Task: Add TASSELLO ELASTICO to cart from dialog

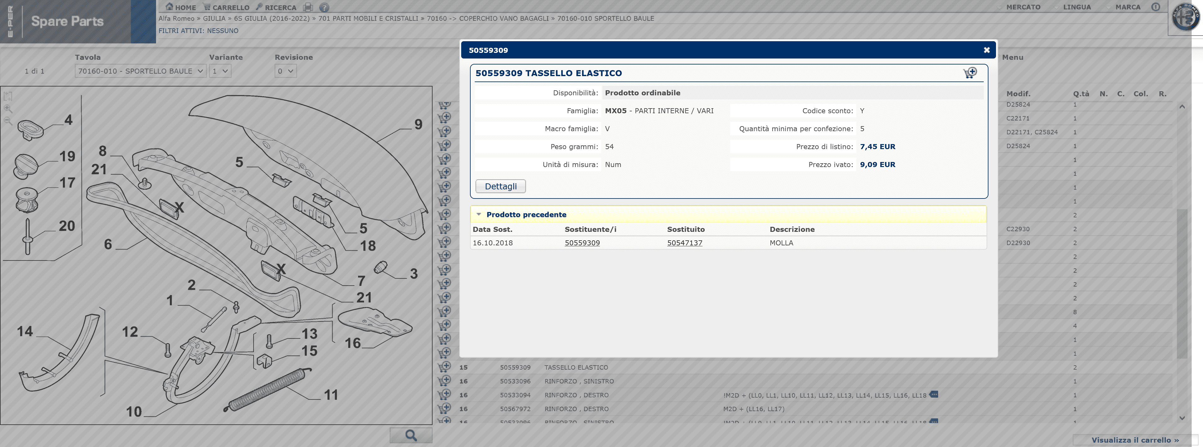Action: click(970, 73)
